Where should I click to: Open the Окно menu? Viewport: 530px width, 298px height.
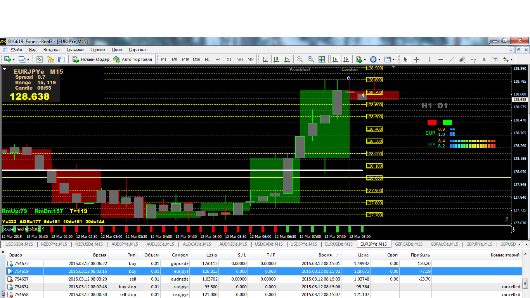click(117, 50)
